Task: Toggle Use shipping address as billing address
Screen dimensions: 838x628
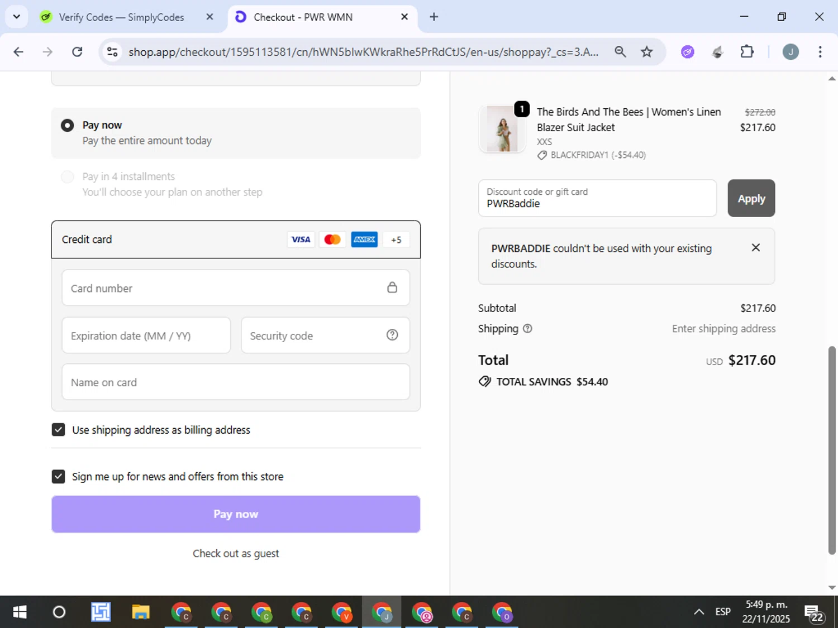Action: (58, 429)
